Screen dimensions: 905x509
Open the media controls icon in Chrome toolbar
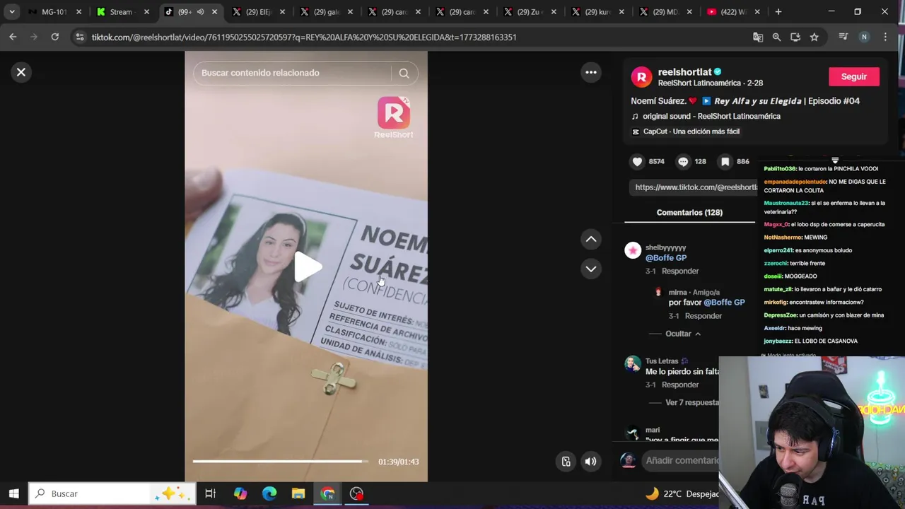click(x=843, y=37)
